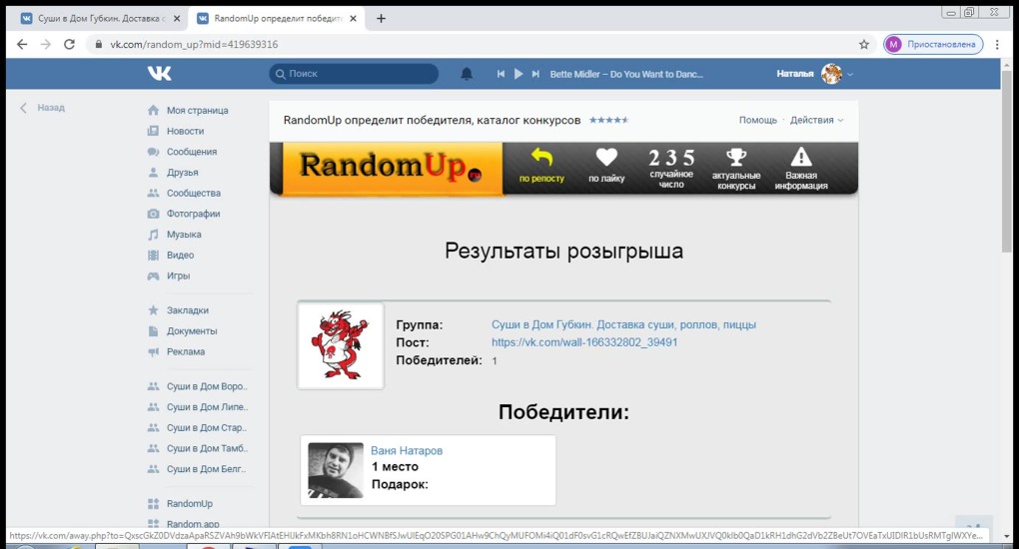Open Суши в Дом Воро.. community
This screenshot has width=1019, height=549.
207,386
